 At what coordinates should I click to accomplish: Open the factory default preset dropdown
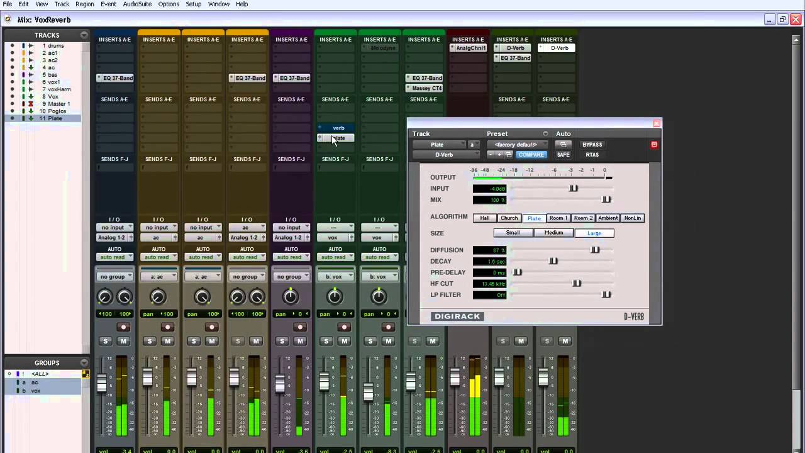[518, 145]
